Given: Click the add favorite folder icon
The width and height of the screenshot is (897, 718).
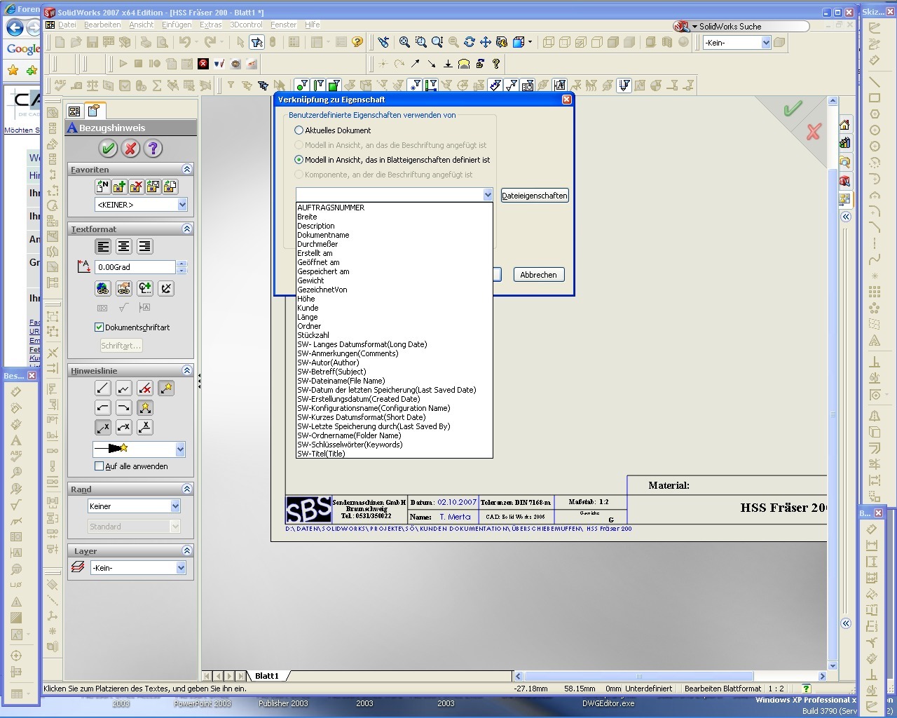Looking at the screenshot, I should pyautogui.click(x=119, y=187).
